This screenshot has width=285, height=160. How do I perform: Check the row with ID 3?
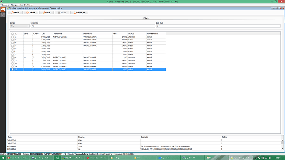coord(12,40)
